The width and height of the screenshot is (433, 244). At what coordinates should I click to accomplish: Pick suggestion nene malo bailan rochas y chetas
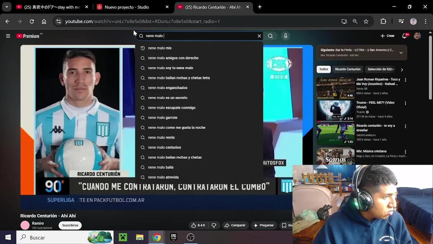(x=199, y=157)
